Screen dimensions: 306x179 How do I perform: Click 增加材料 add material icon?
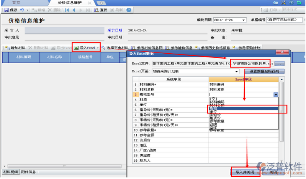coord(7,48)
